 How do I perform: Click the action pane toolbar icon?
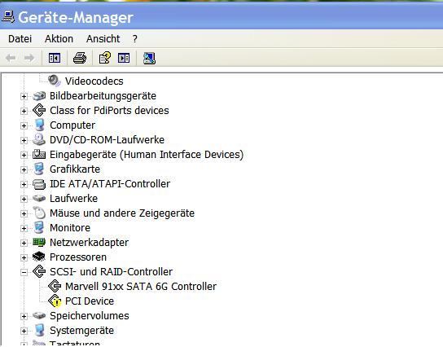pyautogui.click(x=124, y=58)
